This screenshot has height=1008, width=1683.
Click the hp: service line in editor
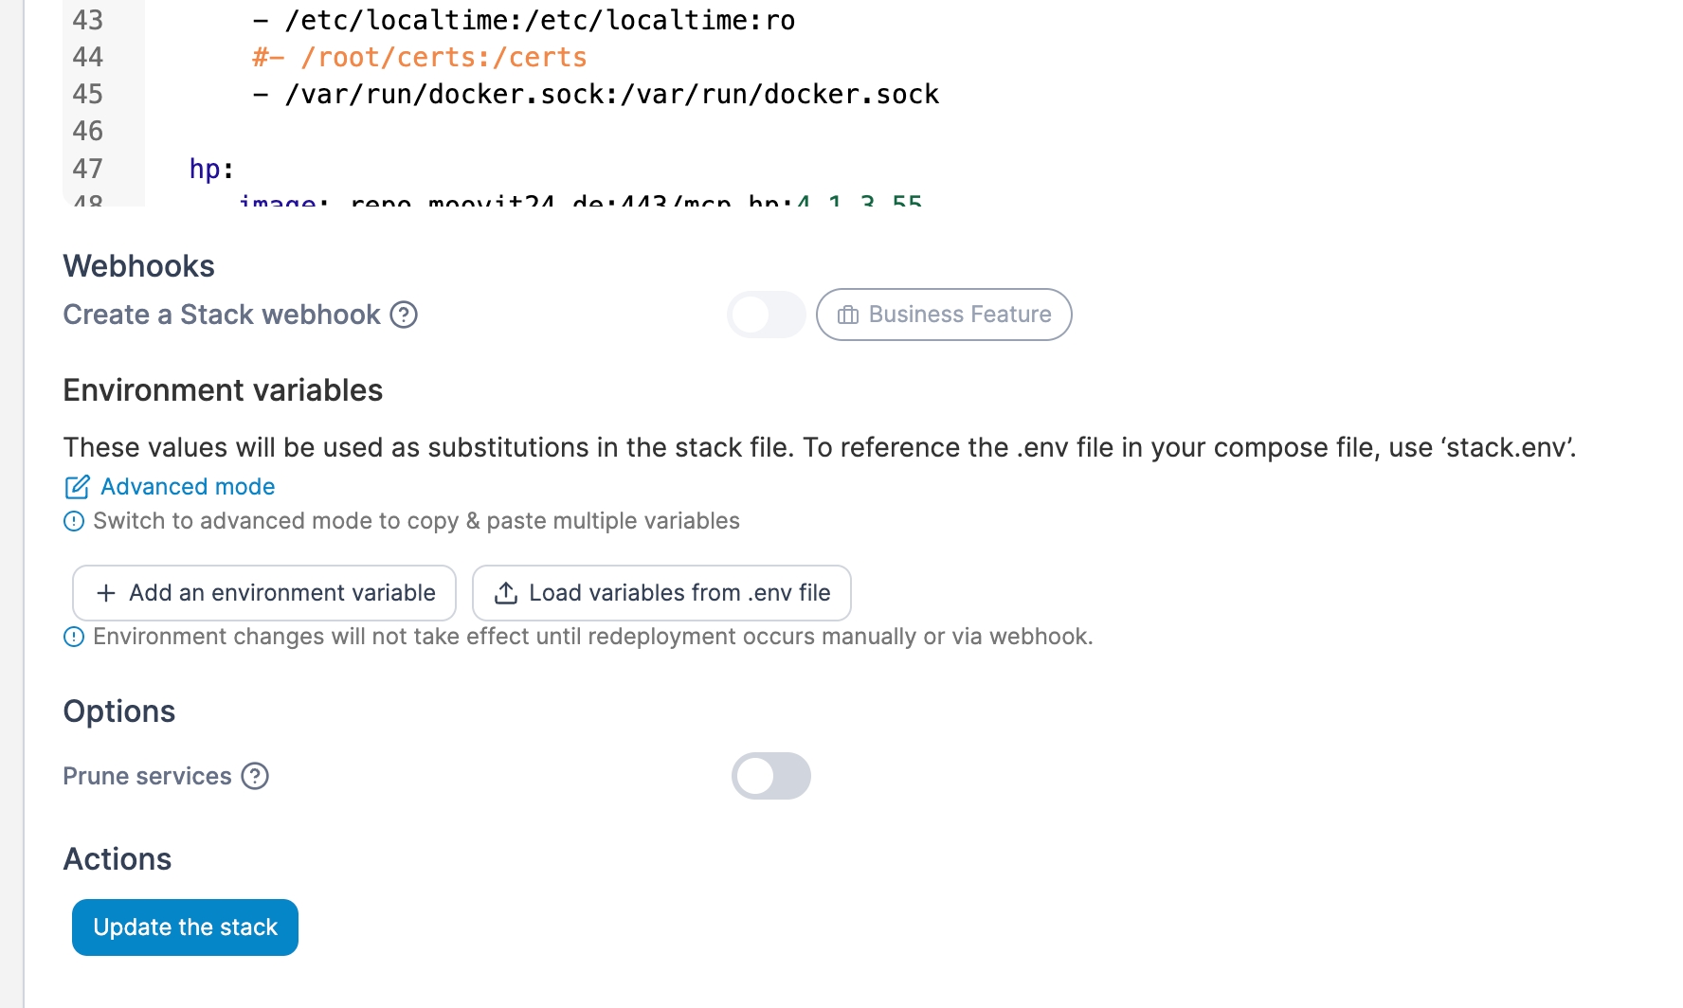(x=210, y=169)
